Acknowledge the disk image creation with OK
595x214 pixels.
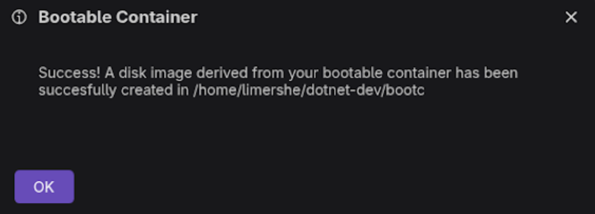click(44, 187)
